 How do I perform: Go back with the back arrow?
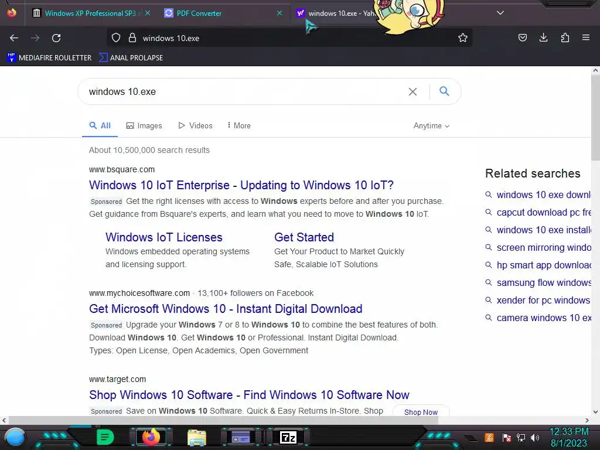coord(14,38)
